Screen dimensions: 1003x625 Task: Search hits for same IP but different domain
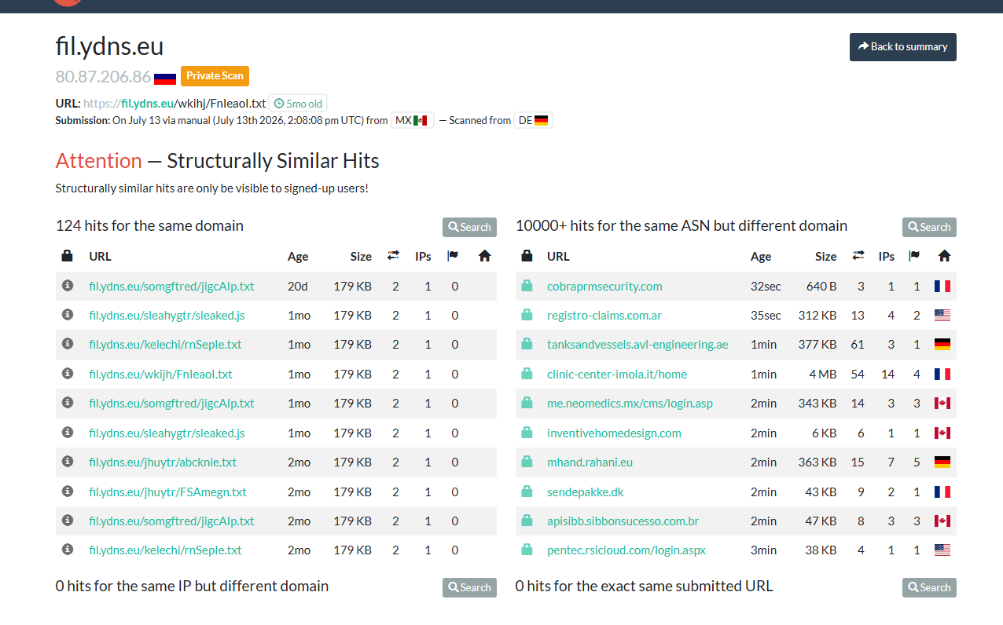click(469, 587)
